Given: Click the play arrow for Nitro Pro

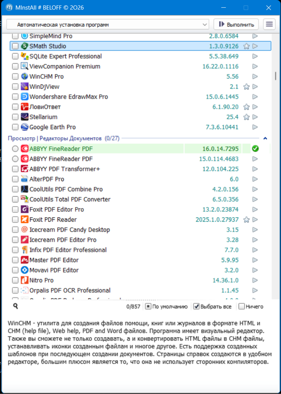Looking at the screenshot, I should click(255, 280).
